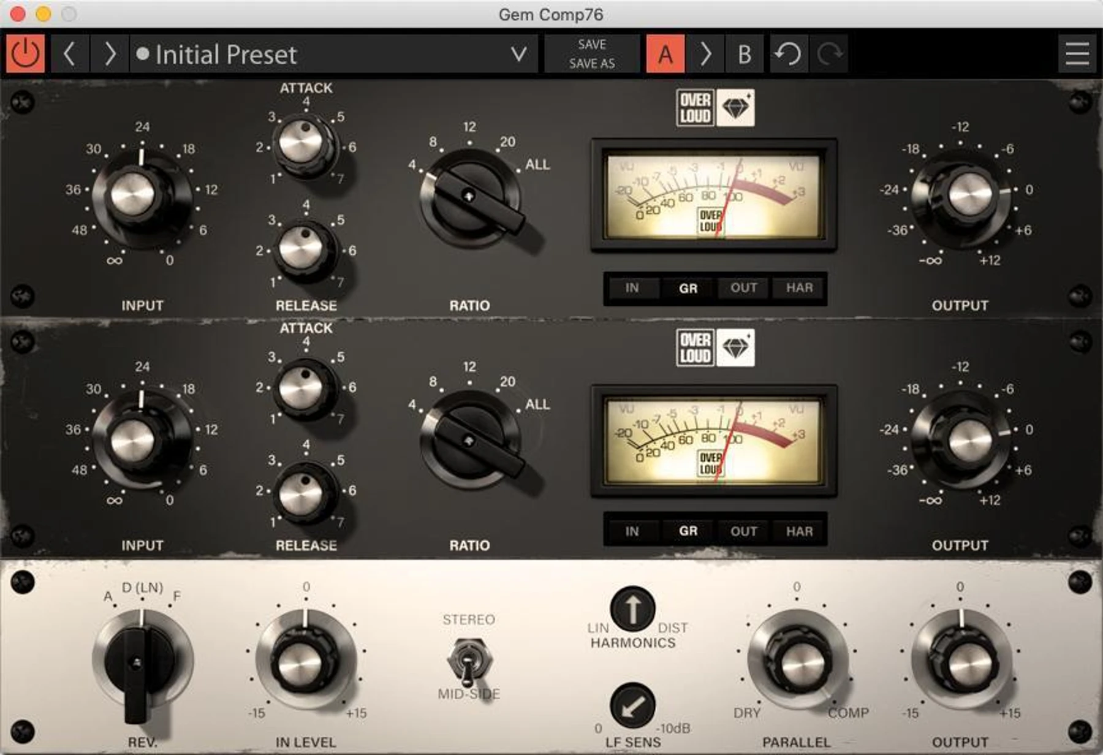Click the D (LN) revision label
Image resolution: width=1103 pixels, height=755 pixels.
(x=142, y=587)
